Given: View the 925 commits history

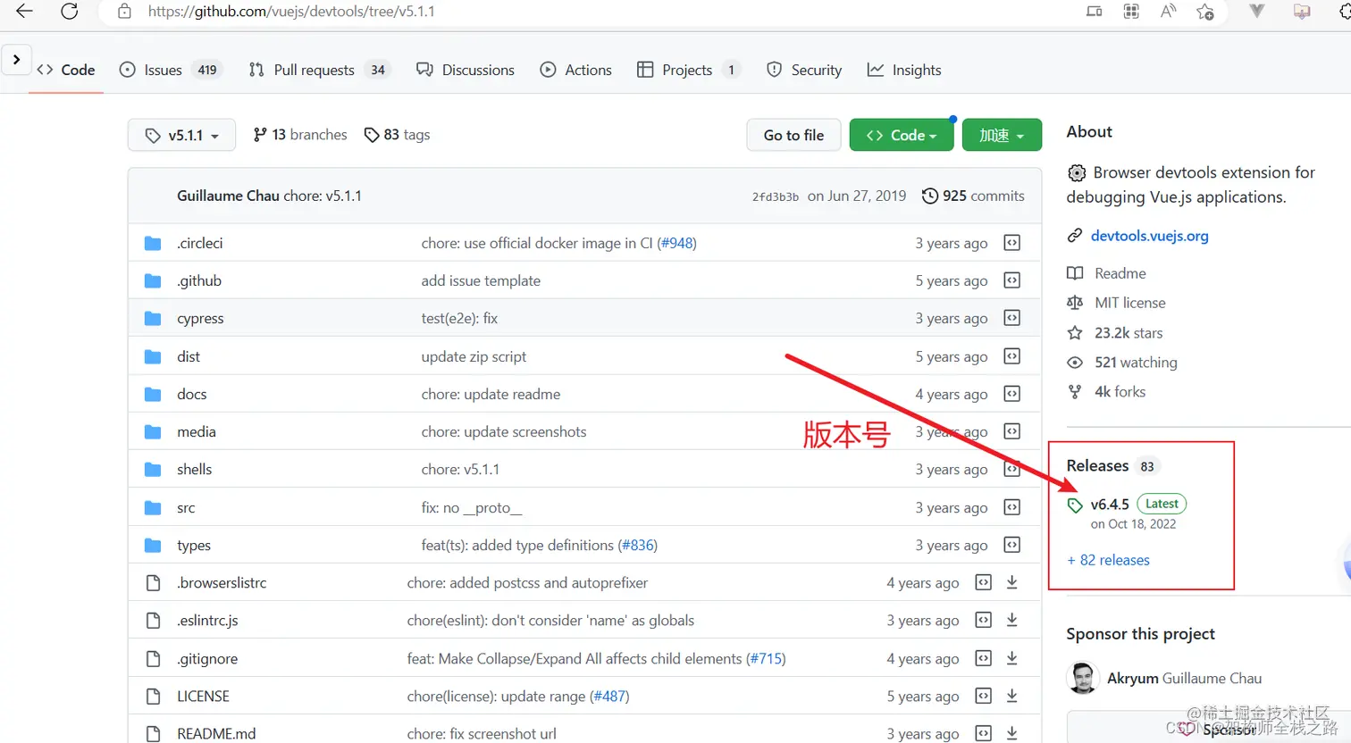Looking at the screenshot, I should tap(973, 196).
